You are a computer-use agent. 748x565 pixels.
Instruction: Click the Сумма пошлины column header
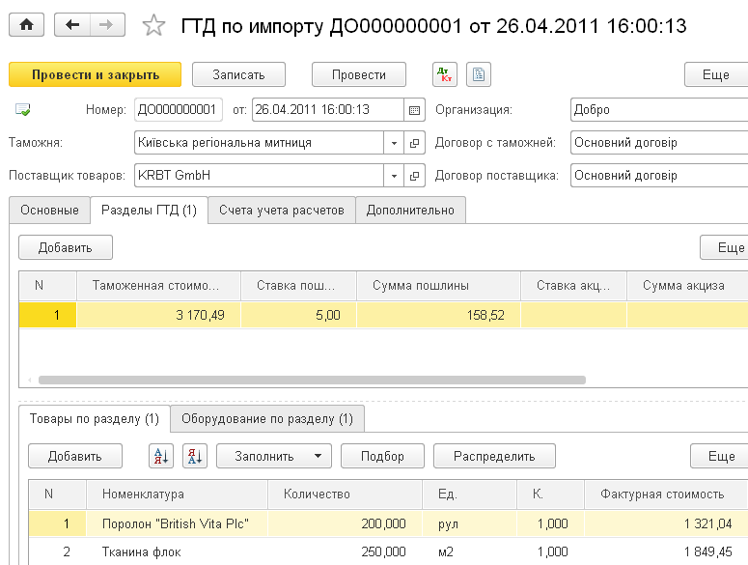pos(438,286)
